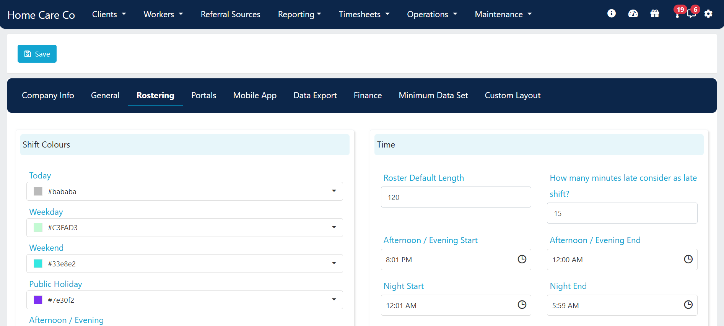Screen dimensions: 724x326
Task: Click the Home Care Co brand link
Action: point(41,15)
